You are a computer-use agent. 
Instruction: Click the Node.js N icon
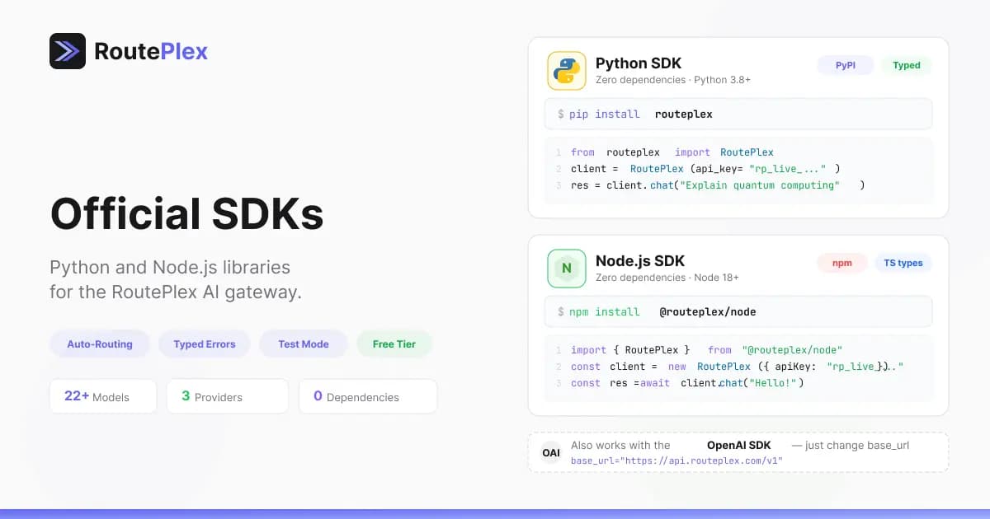(x=566, y=269)
